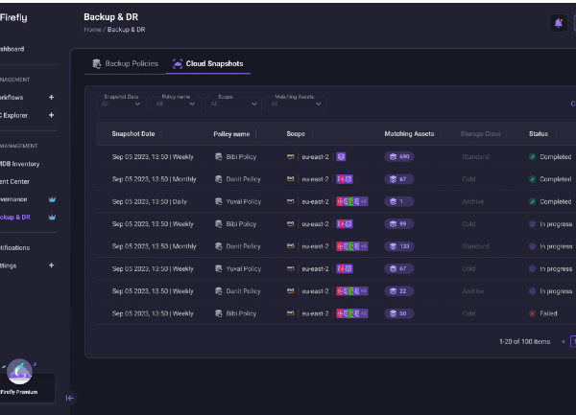Click the 133 matching assets badge
Image resolution: width=576 pixels, height=415 pixels.
tap(399, 246)
